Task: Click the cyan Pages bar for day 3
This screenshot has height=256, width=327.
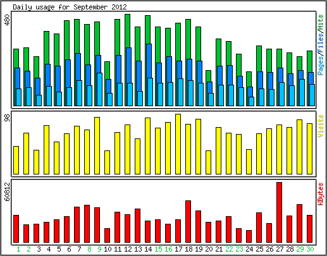Action: (x=39, y=101)
